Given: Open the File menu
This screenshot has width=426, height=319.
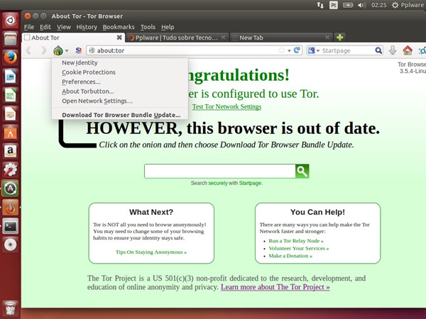Looking at the screenshot, I should pos(29,27).
